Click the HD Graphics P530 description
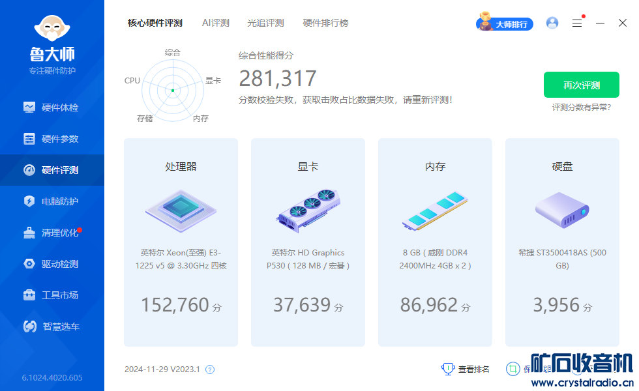Viewport: 639px width, 391px height. [308, 259]
